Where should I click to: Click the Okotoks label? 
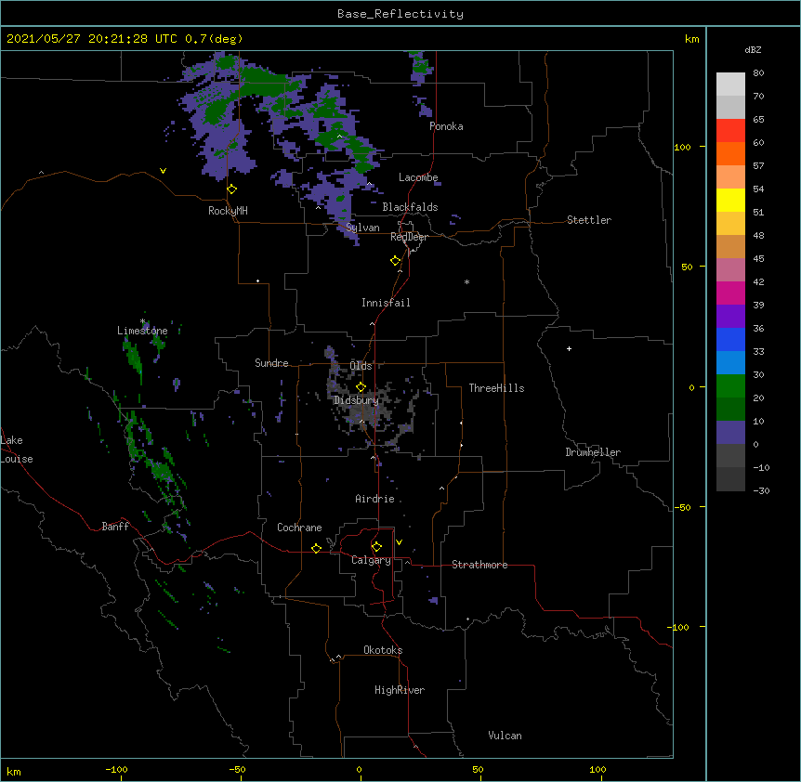click(383, 650)
